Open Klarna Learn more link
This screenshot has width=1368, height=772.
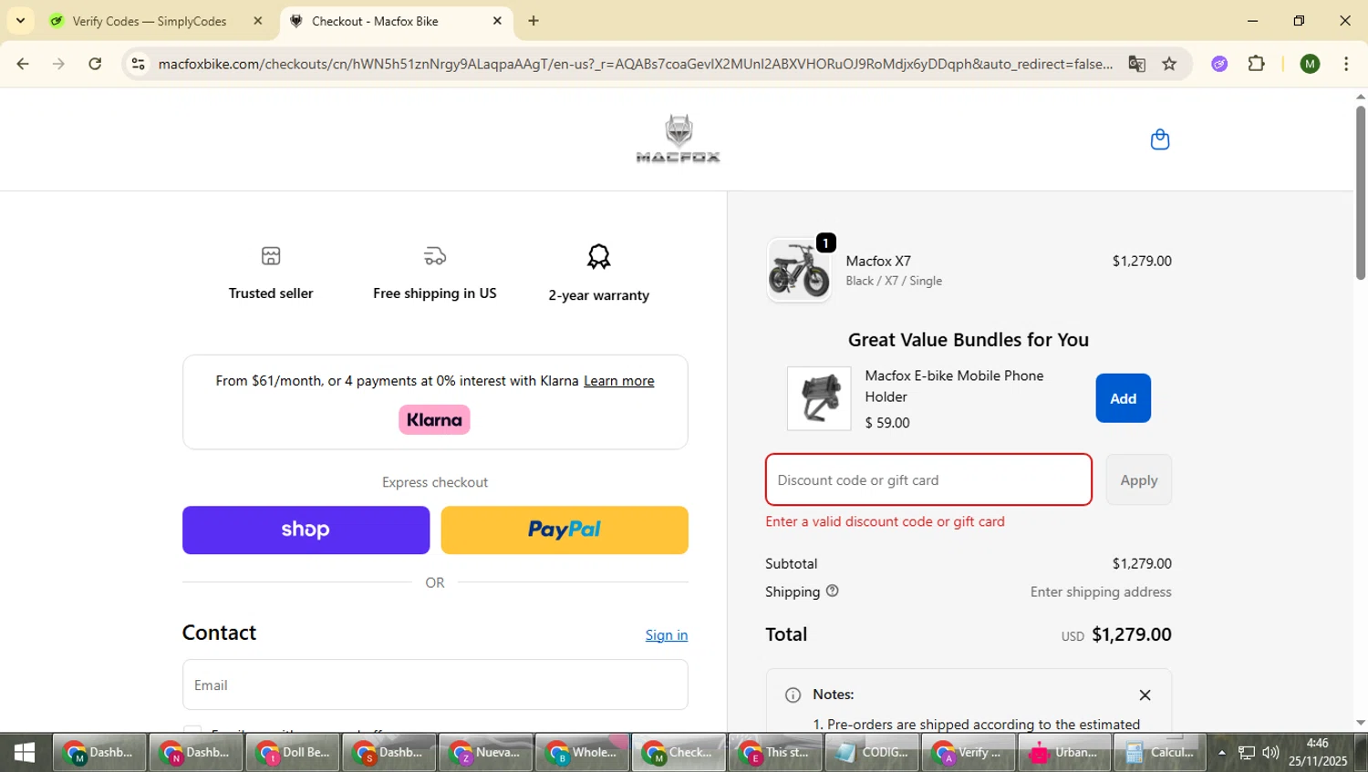click(x=618, y=381)
